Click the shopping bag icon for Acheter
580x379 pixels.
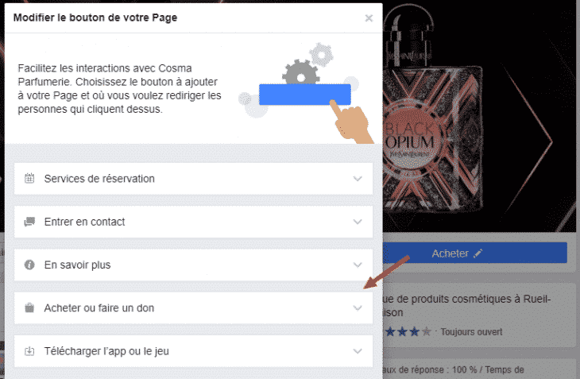click(x=29, y=307)
